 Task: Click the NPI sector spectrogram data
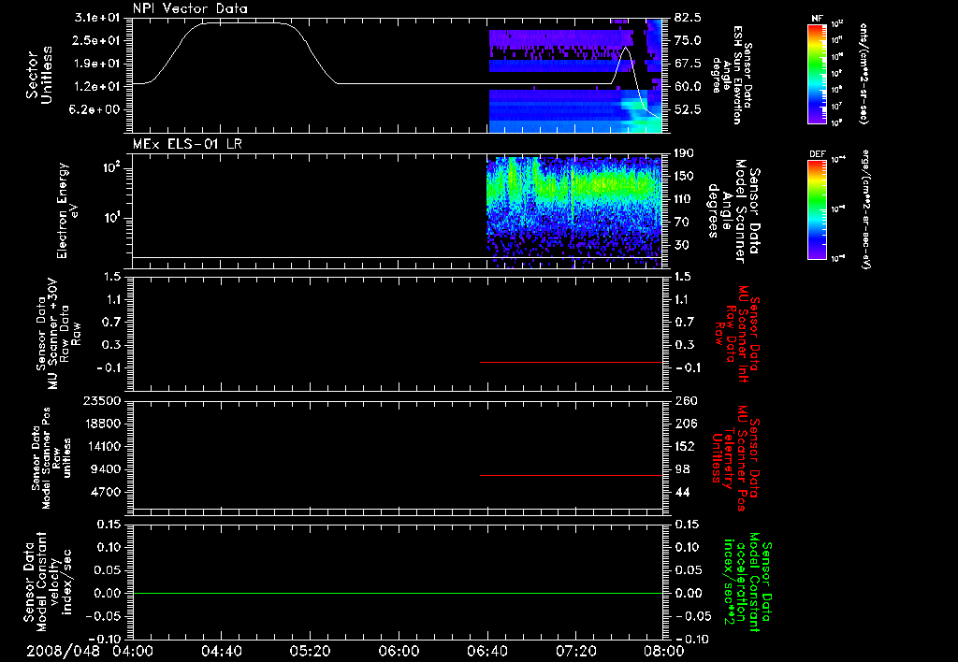(575, 76)
